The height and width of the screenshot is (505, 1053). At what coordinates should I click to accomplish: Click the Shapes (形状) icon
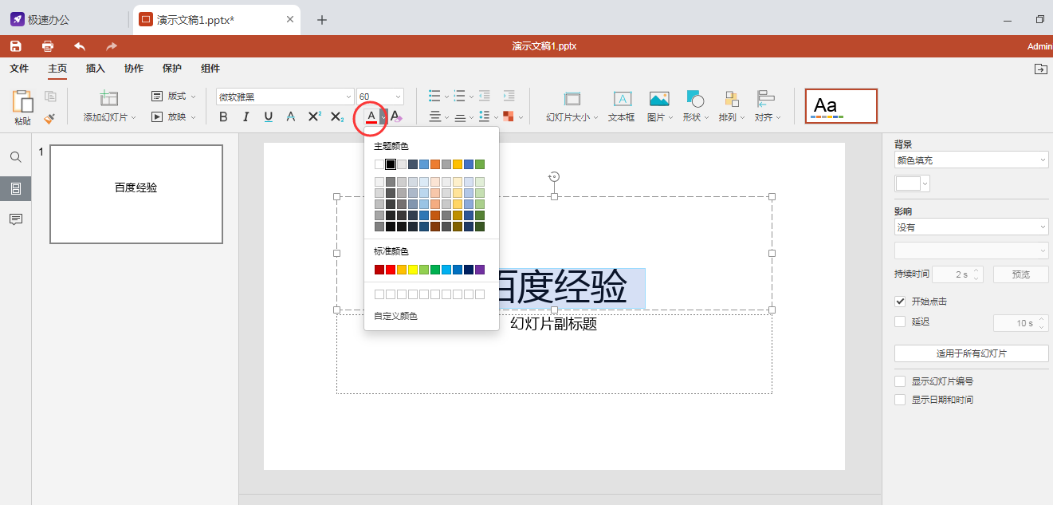(x=694, y=99)
